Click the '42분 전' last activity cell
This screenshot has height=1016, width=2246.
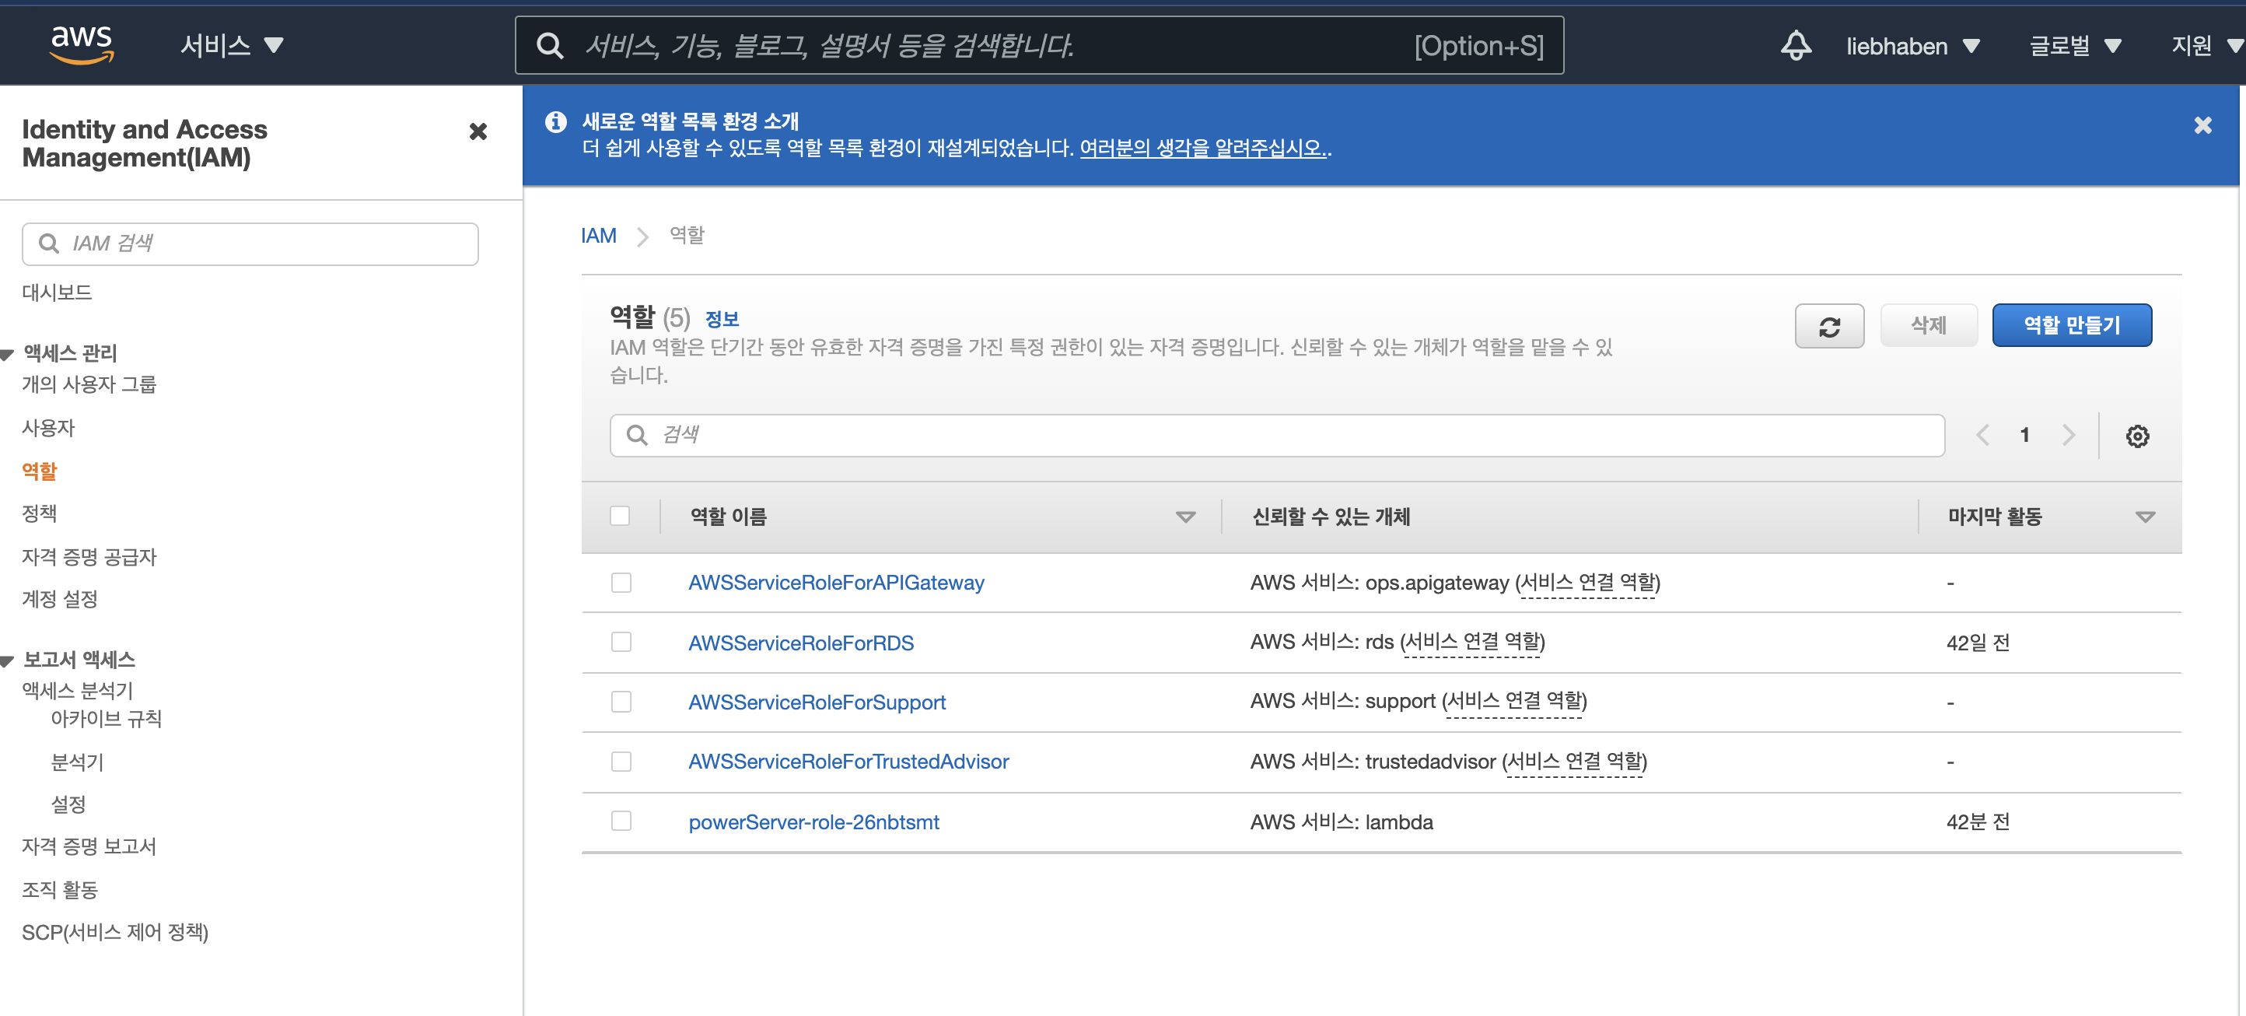pyautogui.click(x=1978, y=822)
